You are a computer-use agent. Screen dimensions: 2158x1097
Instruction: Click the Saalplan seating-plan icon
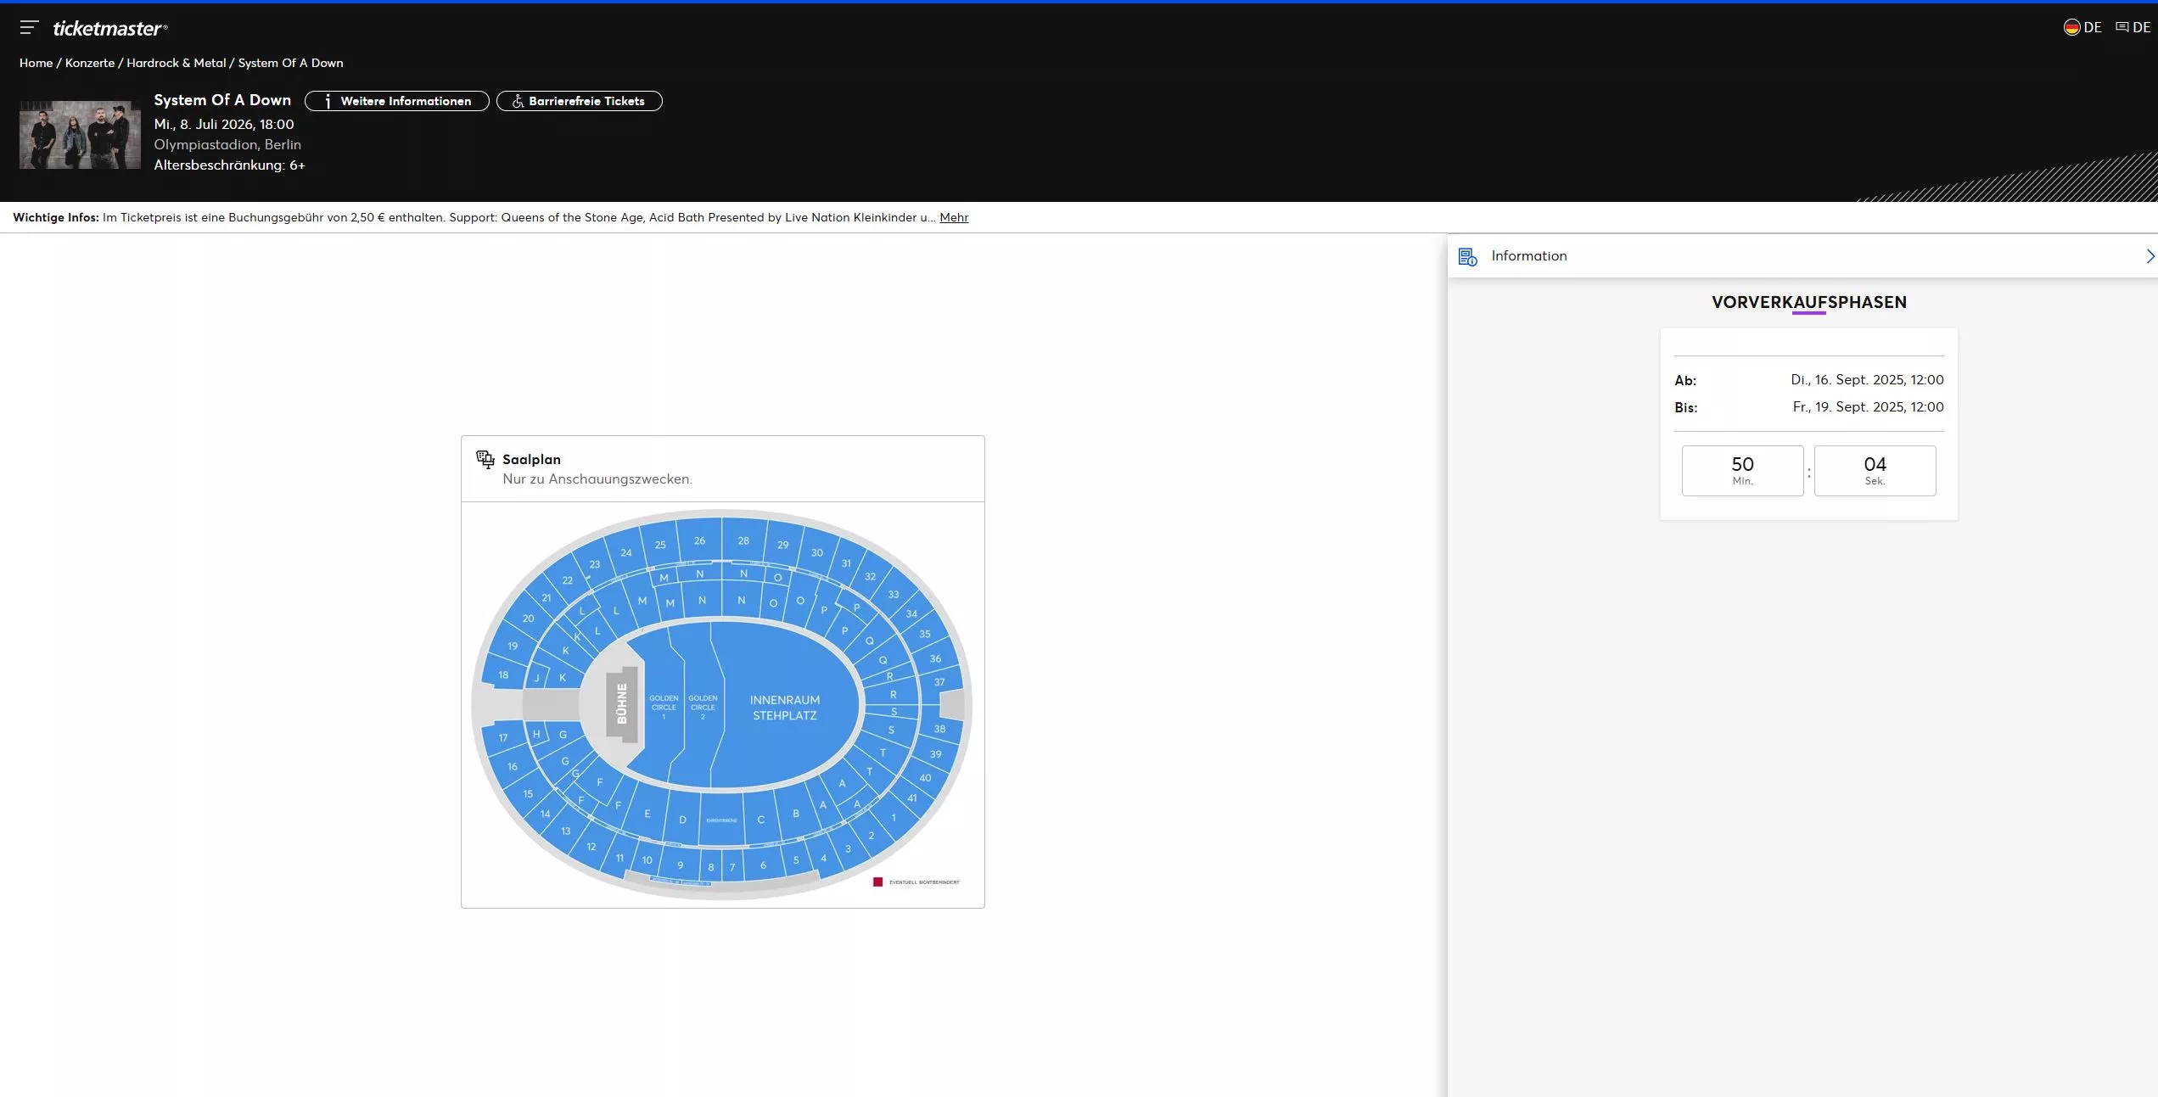(x=485, y=459)
